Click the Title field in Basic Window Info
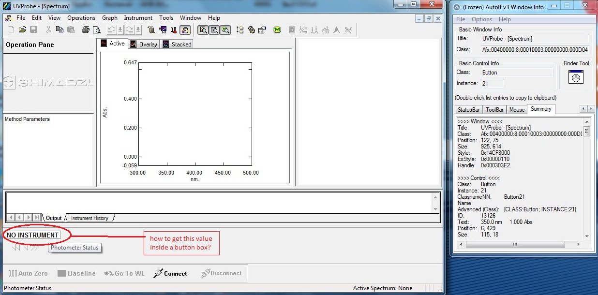 pos(535,39)
